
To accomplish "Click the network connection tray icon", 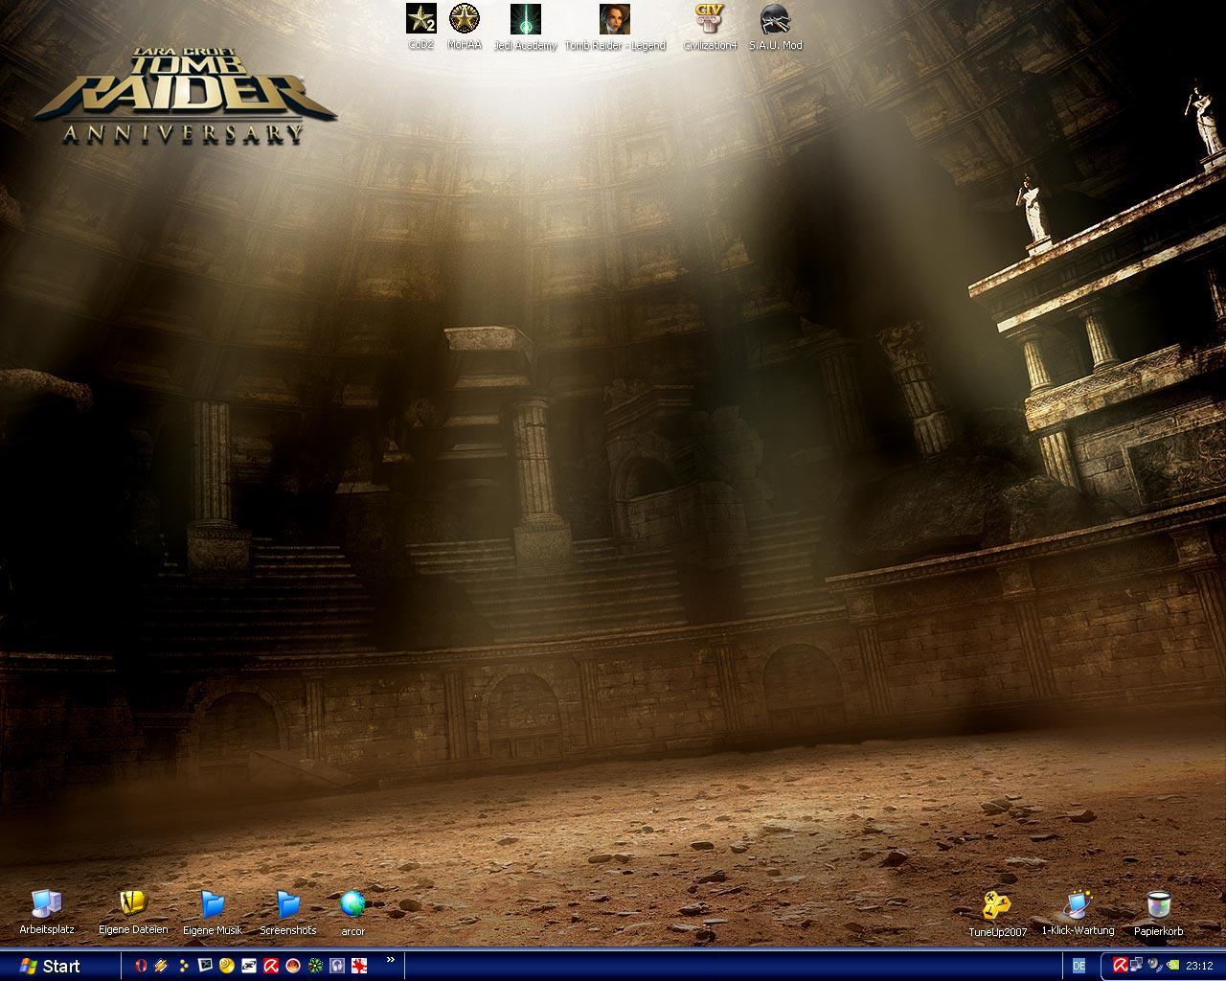I will point(1136,966).
